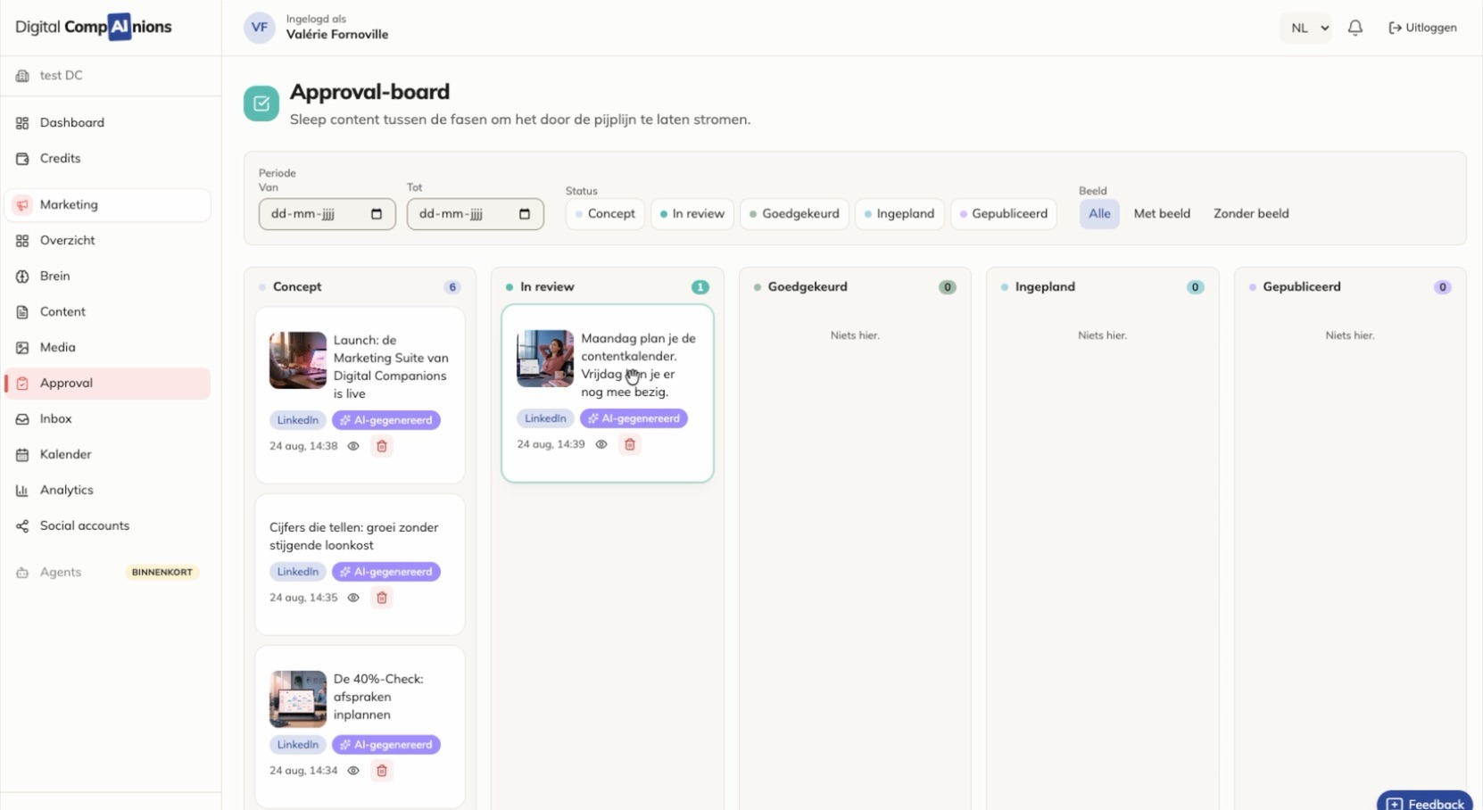Click the Feedback button
1483x810 pixels.
[x=1425, y=802]
